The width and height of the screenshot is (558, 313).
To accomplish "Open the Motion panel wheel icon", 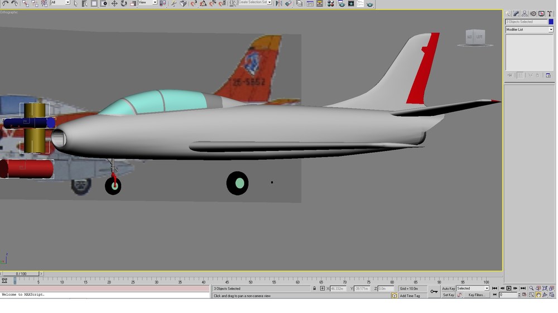I will 533,13.
